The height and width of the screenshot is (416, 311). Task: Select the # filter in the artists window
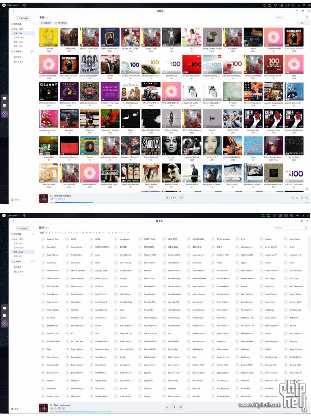pos(128,233)
